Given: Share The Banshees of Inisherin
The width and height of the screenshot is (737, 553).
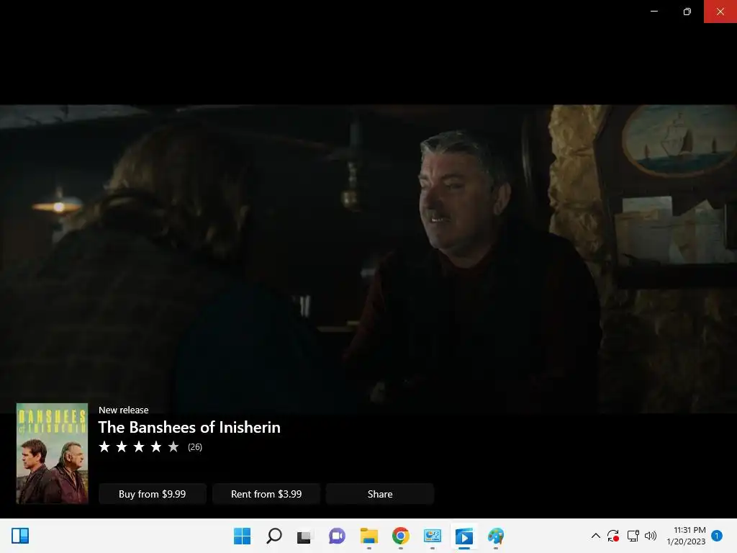Looking at the screenshot, I should pyautogui.click(x=380, y=494).
